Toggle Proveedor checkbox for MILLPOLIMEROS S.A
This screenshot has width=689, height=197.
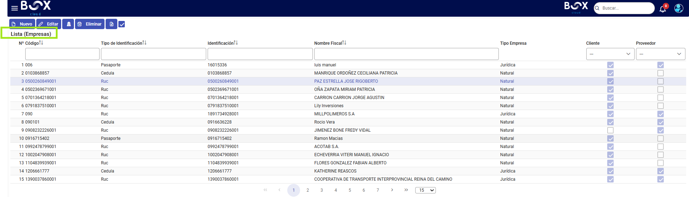coord(661,114)
